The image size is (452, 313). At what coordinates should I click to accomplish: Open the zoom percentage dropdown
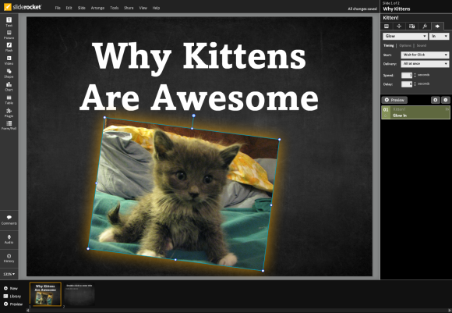coord(9,274)
